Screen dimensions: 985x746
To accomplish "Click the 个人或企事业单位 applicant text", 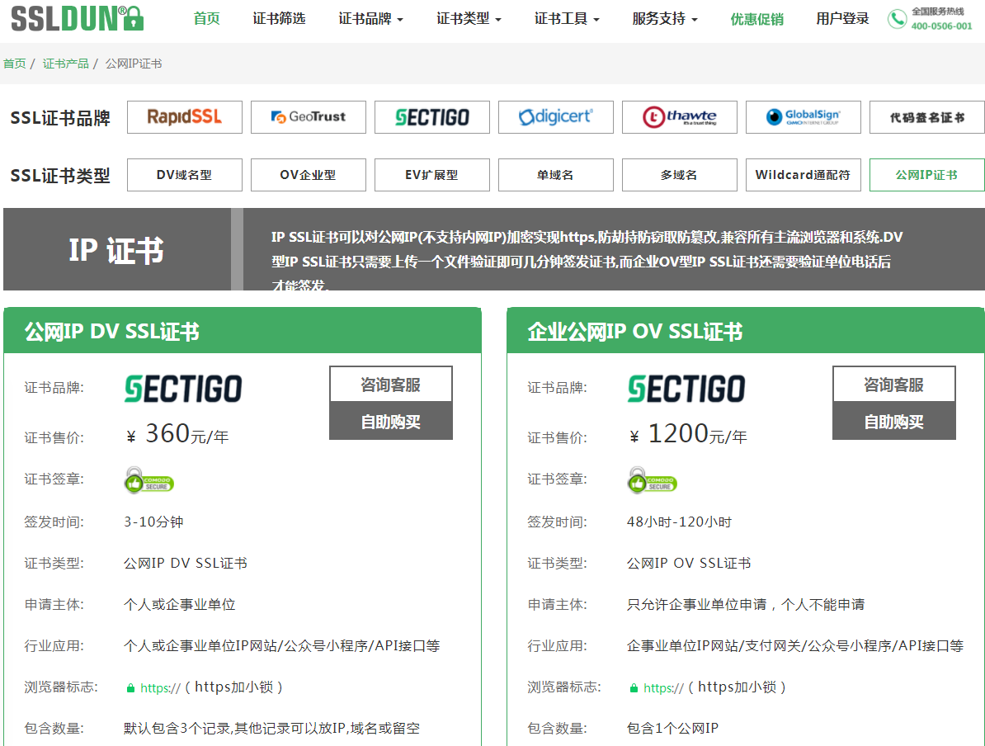I will point(180,605).
